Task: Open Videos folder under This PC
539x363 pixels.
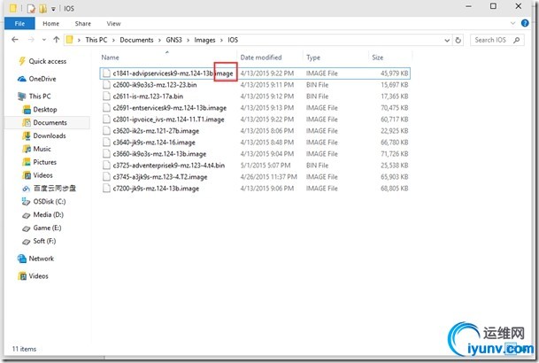Action: pos(42,175)
